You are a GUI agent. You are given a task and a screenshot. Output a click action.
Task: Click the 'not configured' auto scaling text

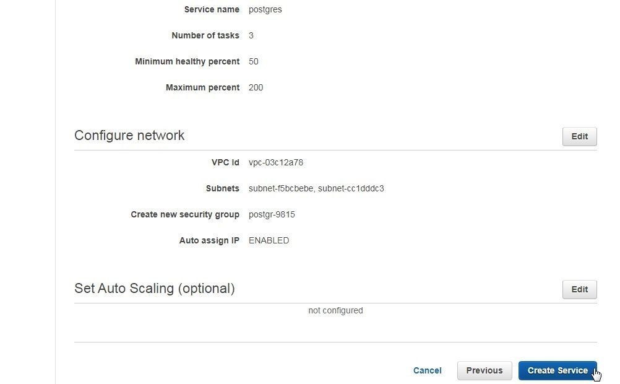336,311
